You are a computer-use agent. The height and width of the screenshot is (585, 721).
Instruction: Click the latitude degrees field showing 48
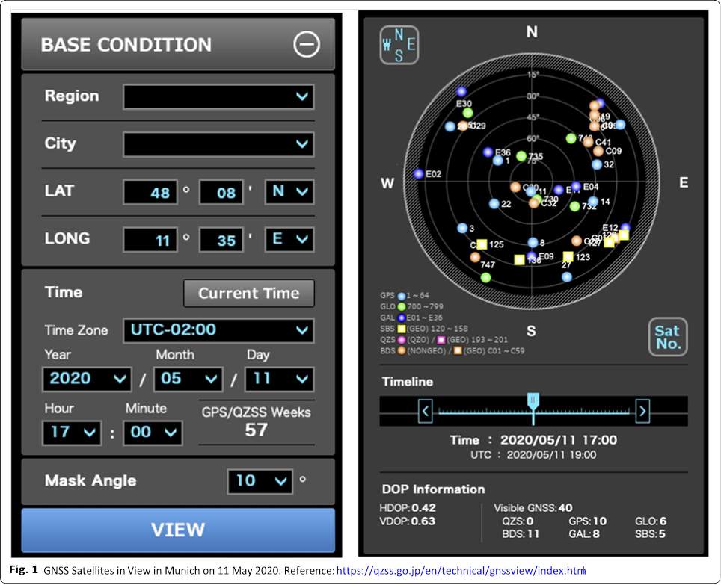click(150, 193)
